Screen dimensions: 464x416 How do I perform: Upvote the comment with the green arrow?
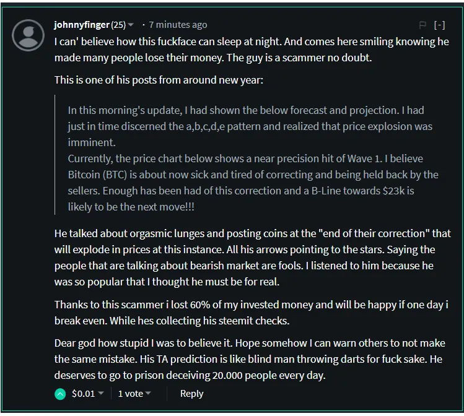coord(60,394)
